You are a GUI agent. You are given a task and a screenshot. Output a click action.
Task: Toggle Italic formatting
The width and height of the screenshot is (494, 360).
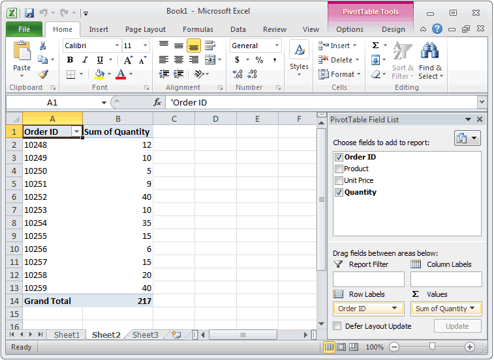[x=85, y=60]
